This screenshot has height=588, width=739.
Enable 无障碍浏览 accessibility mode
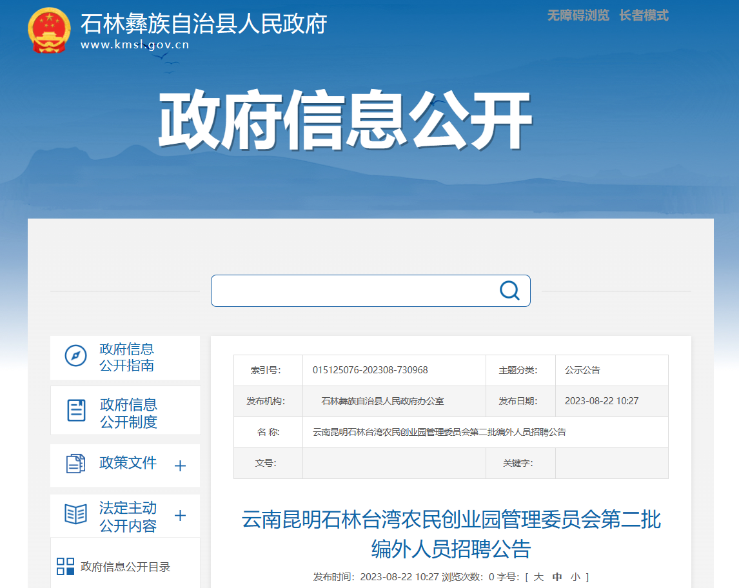(578, 15)
